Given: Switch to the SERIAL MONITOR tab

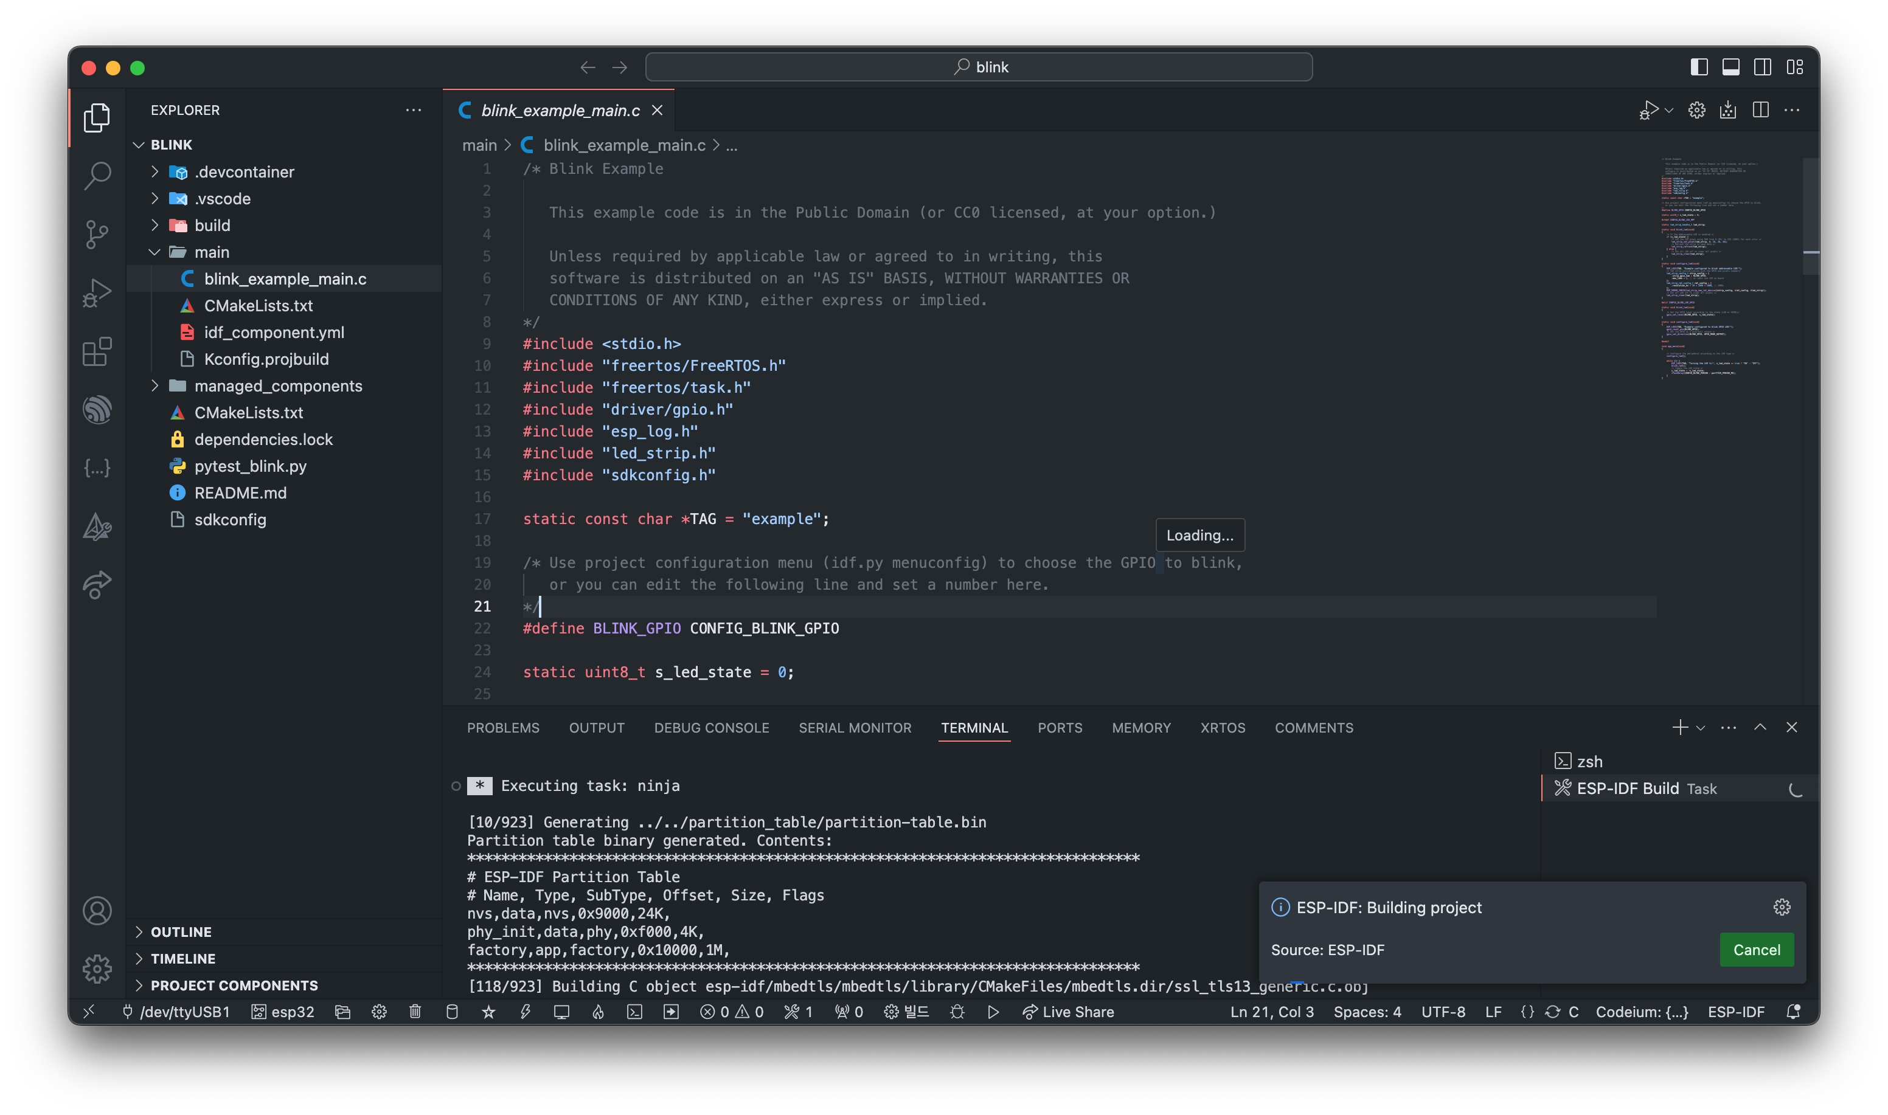Looking at the screenshot, I should (x=855, y=727).
